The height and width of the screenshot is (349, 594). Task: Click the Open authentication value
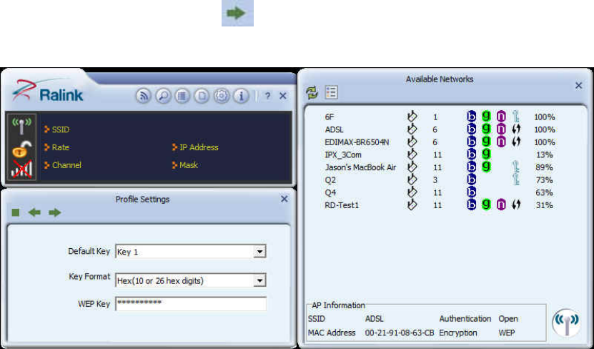pos(508,319)
